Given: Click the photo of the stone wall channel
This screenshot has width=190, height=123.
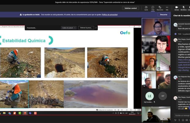Looking at the screenshot, I should click(46, 94).
